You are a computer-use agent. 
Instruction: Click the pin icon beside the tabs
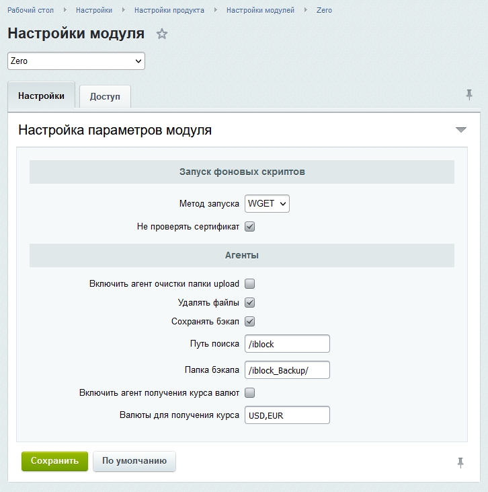pyautogui.click(x=469, y=95)
